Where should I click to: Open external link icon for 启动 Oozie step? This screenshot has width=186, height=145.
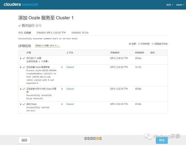pos(62,104)
